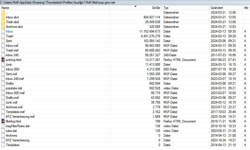Click the file icon of Inbox.msf
This screenshot has width=250, height=150.
pos(3,46)
